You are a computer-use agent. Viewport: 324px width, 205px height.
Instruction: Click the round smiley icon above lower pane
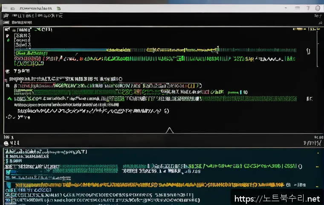click(6, 143)
